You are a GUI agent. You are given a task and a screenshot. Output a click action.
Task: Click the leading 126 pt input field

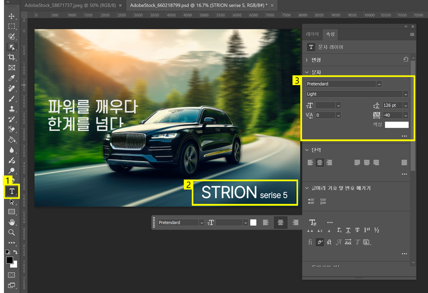coord(390,105)
